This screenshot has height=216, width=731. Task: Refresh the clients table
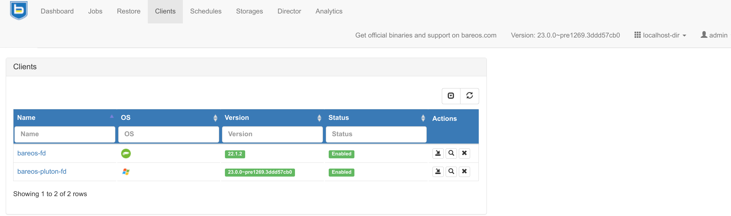click(469, 96)
